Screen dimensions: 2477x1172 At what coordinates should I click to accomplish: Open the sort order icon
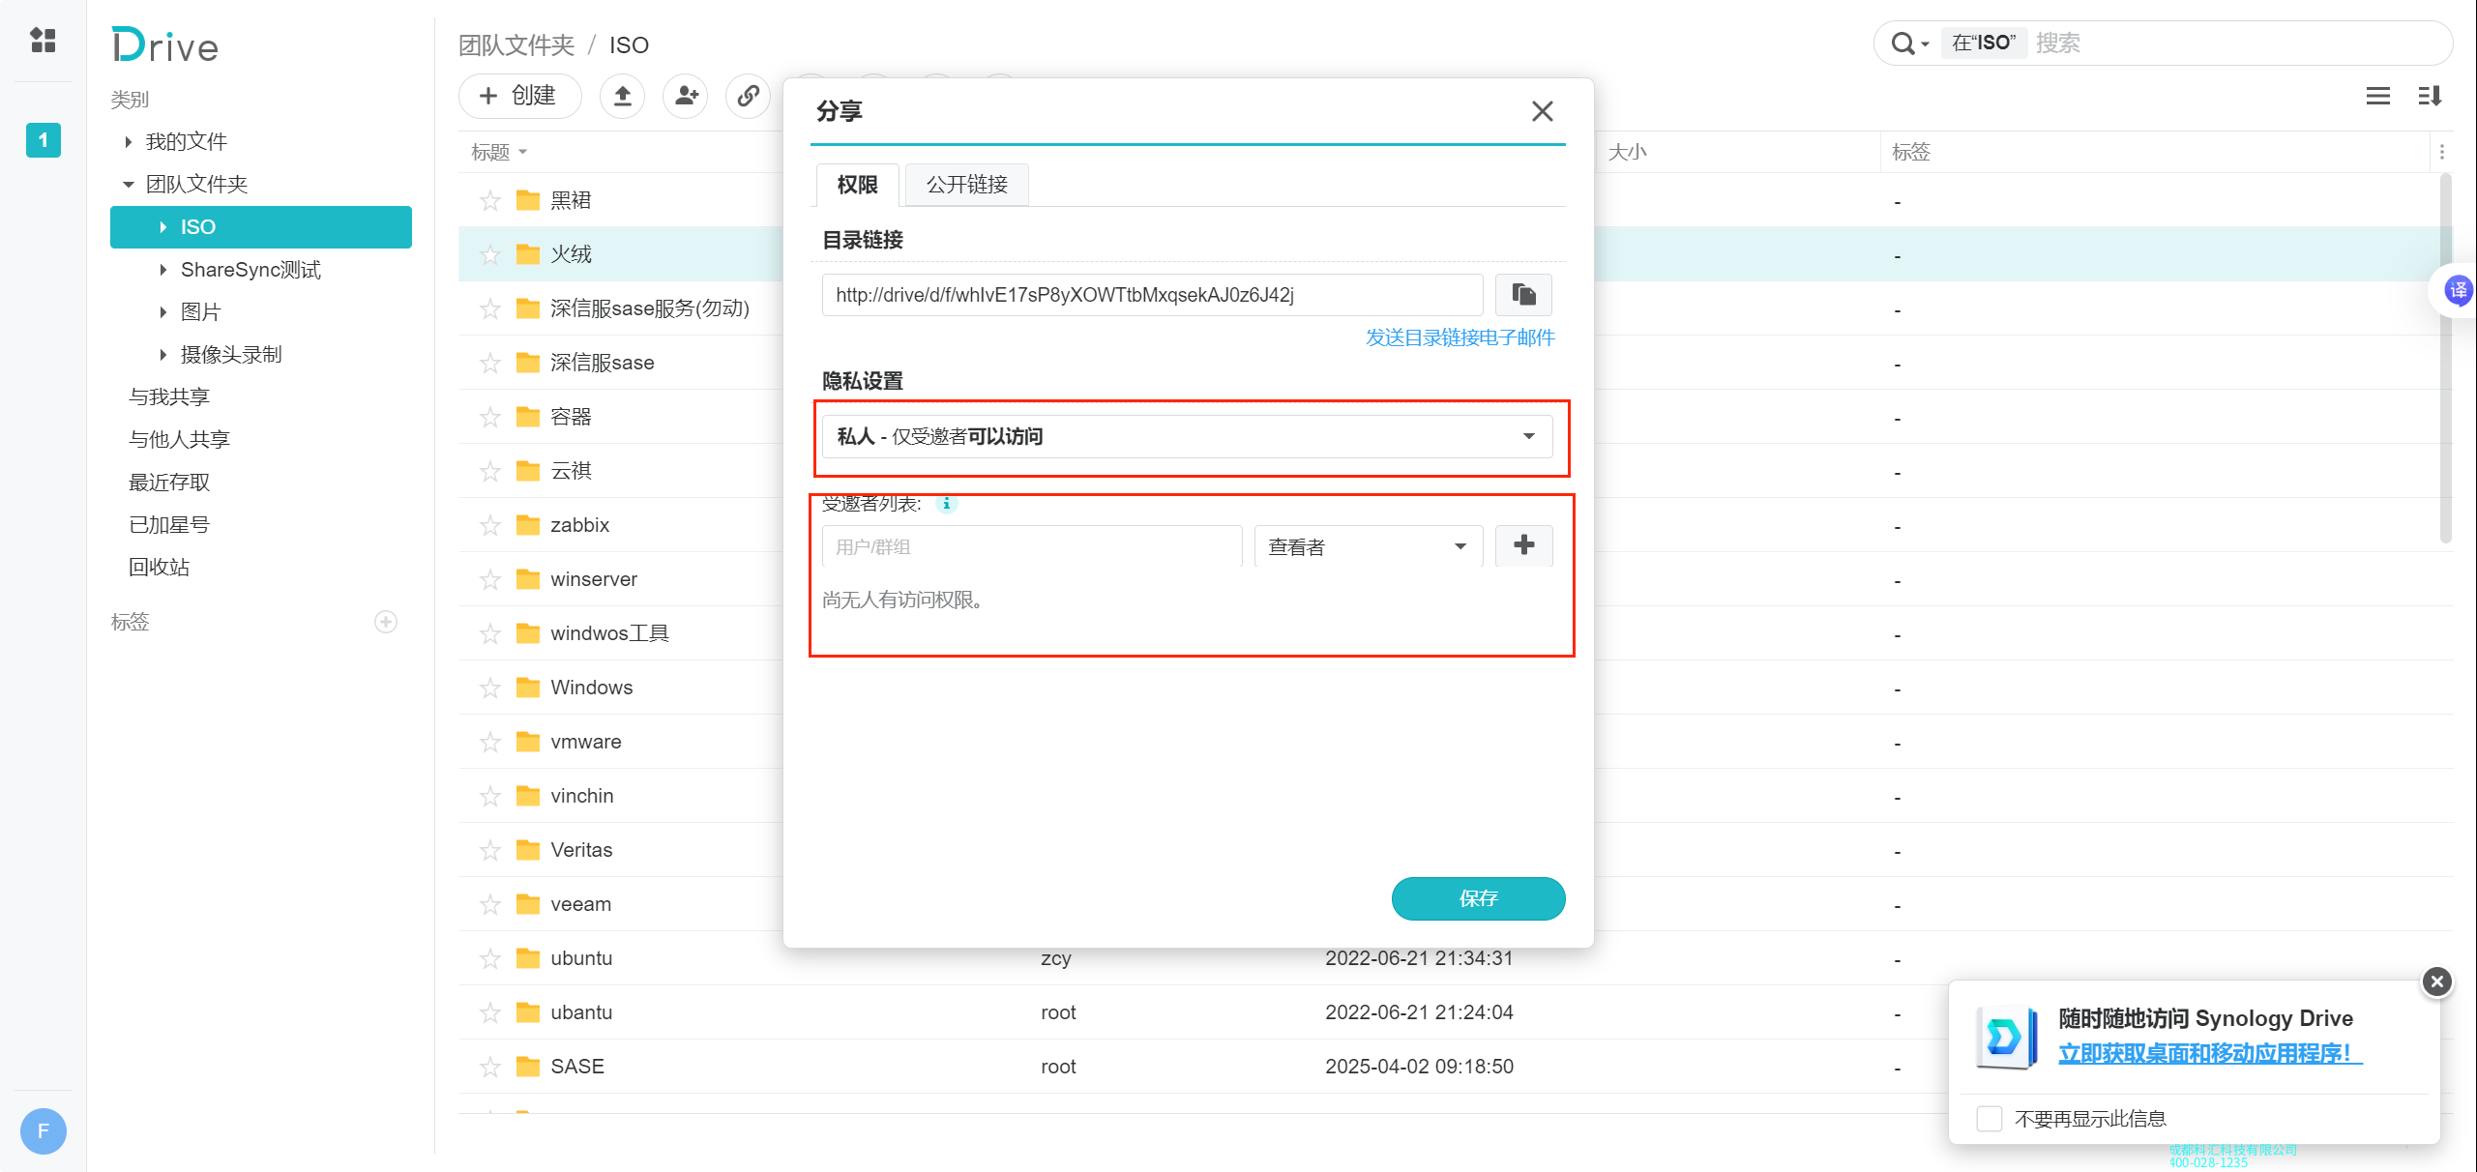point(2430,96)
